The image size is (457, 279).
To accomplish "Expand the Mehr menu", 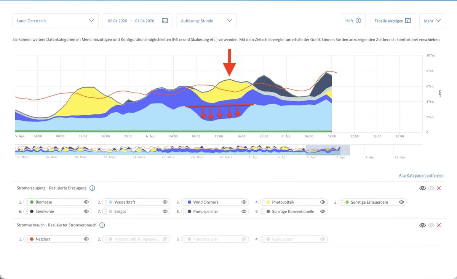I will pos(432,21).
